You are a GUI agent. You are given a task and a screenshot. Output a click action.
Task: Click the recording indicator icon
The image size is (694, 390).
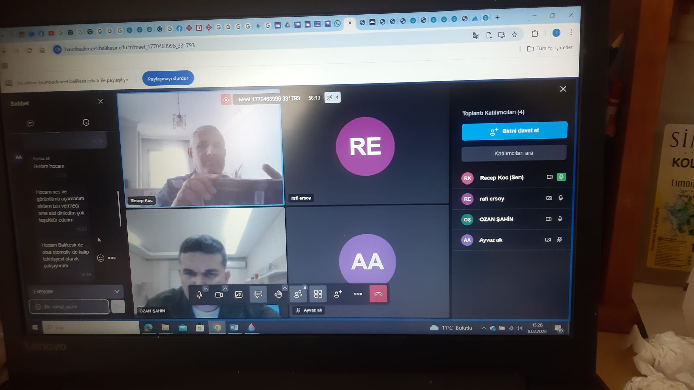click(x=226, y=100)
